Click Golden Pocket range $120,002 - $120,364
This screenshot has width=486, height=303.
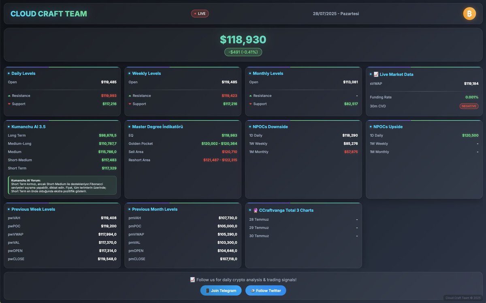click(x=219, y=143)
